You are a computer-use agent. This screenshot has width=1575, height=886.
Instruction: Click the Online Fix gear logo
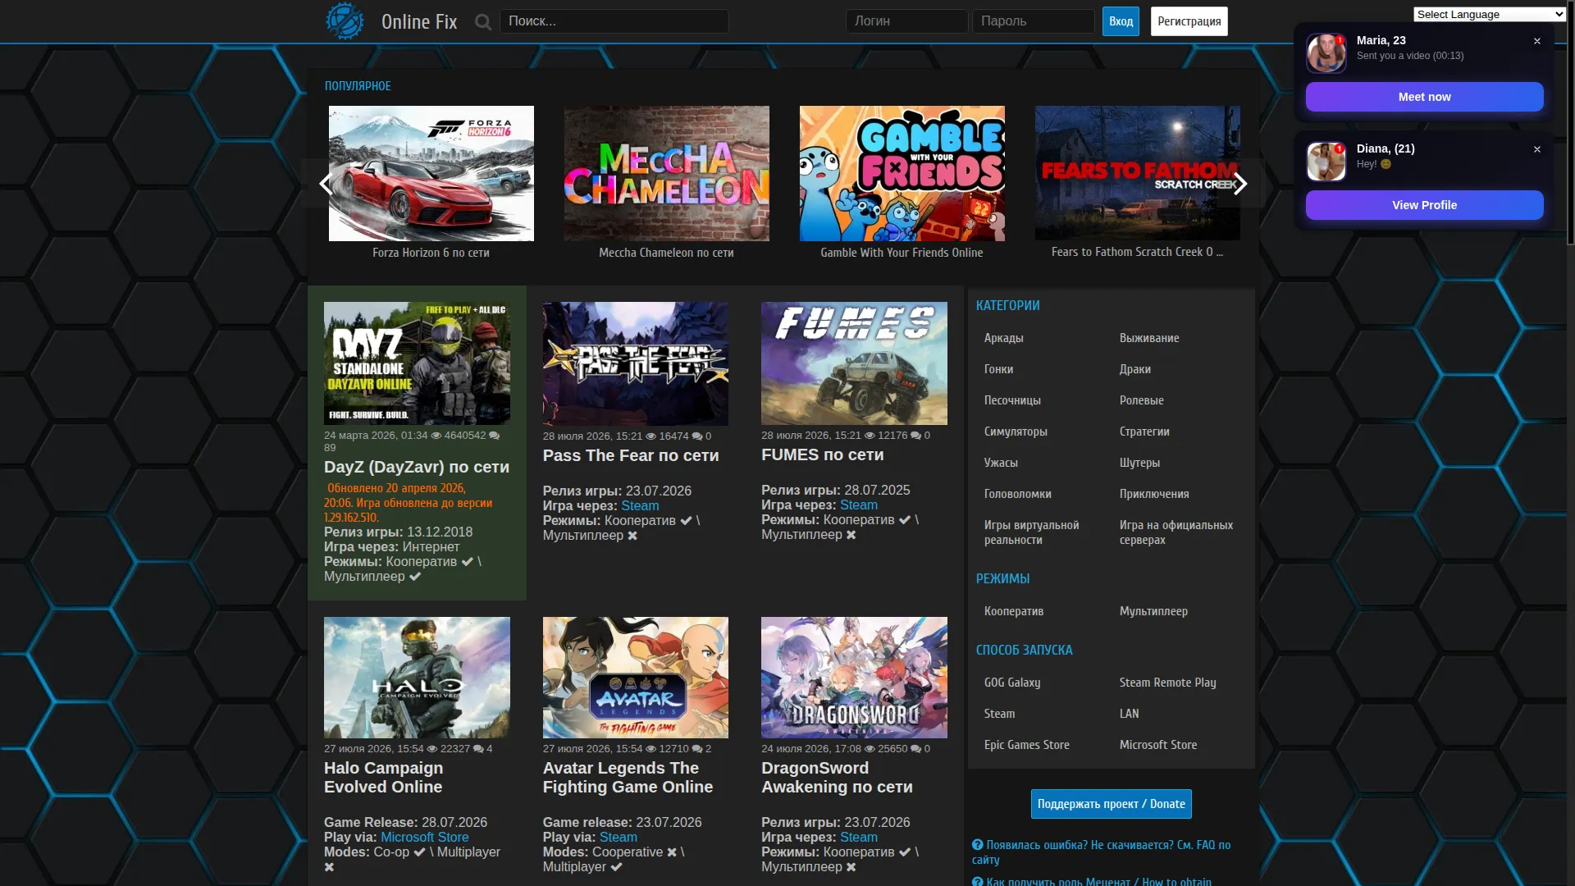point(345,21)
